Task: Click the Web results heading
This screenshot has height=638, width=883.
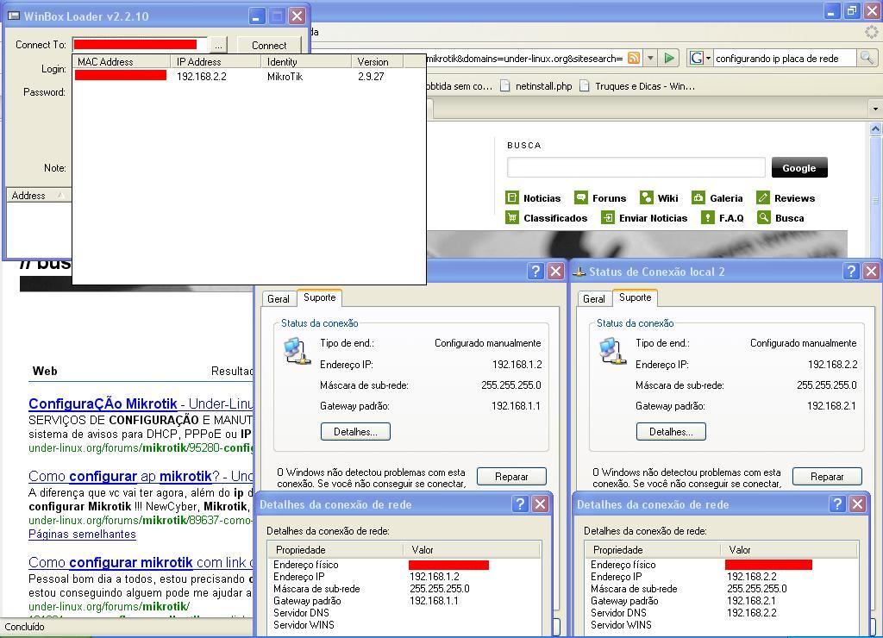Action: pos(45,371)
